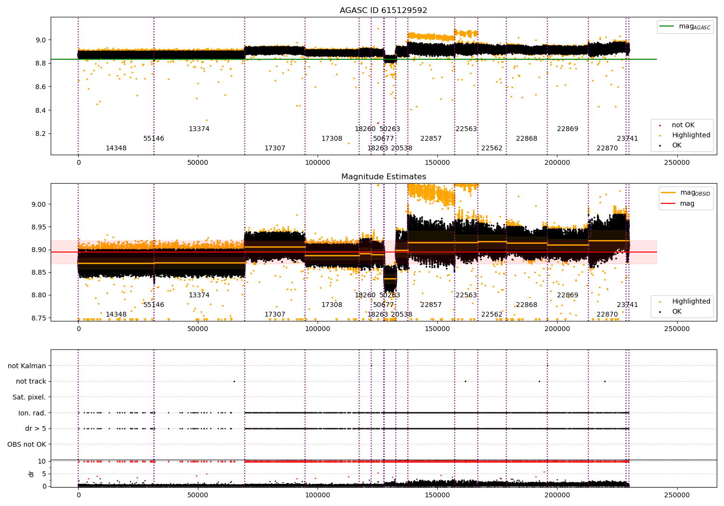This screenshot has width=724, height=506.
Task: Click the 'Ion. rad.' axis label
Action: (32, 413)
